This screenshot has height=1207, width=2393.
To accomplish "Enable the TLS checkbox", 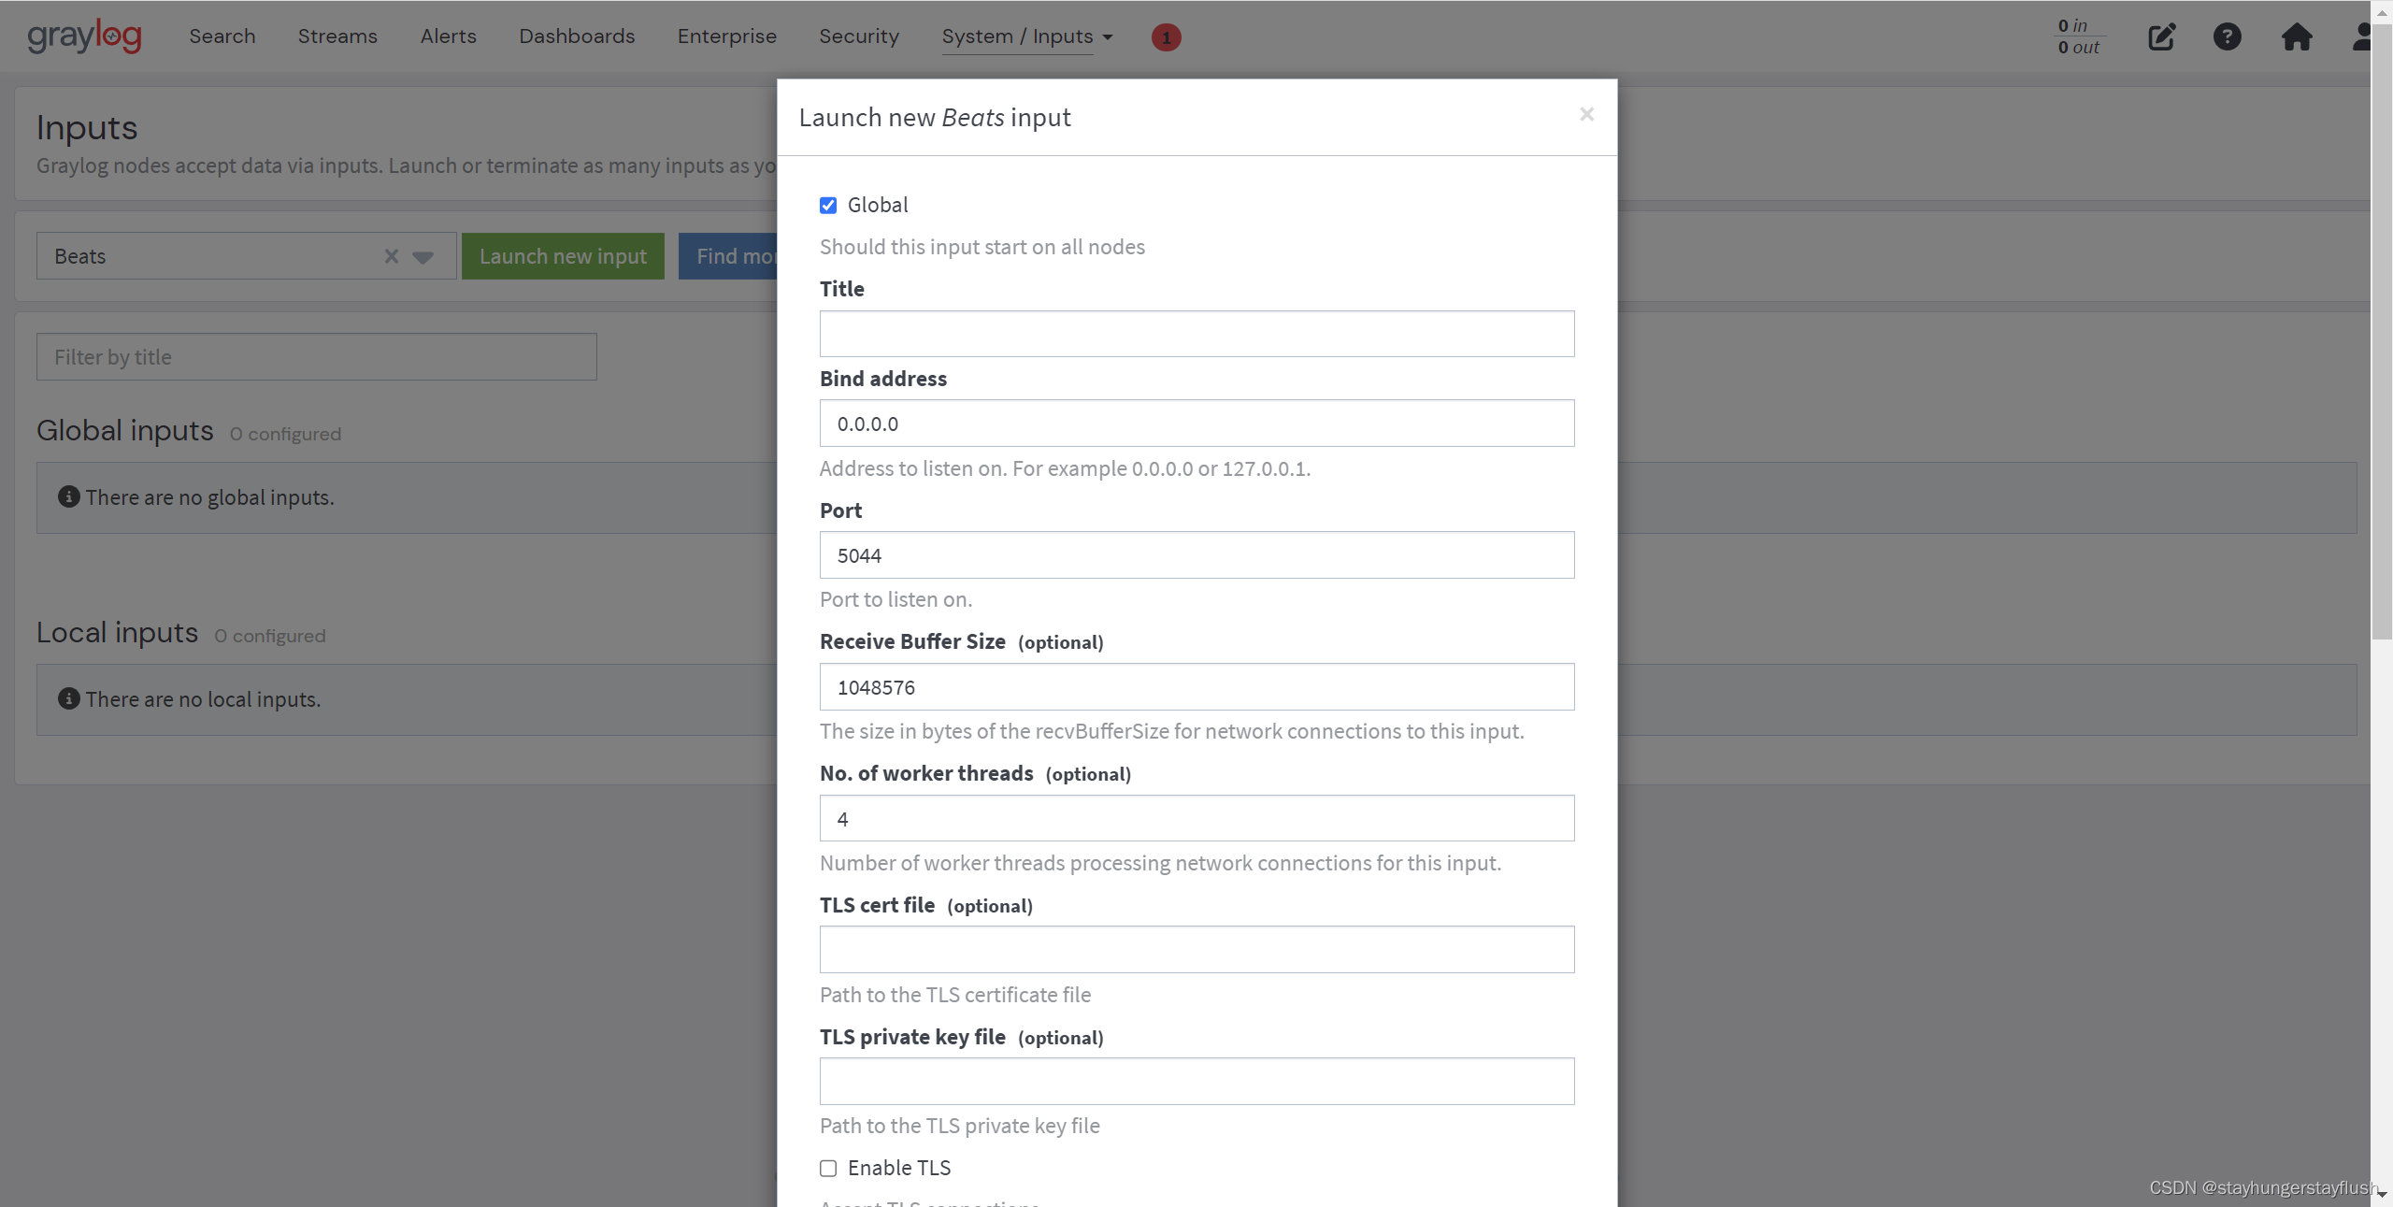I will click(828, 1169).
